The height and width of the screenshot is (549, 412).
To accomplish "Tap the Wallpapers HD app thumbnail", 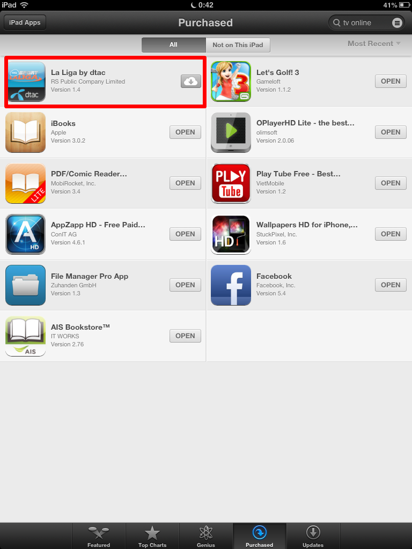I will click(x=231, y=234).
